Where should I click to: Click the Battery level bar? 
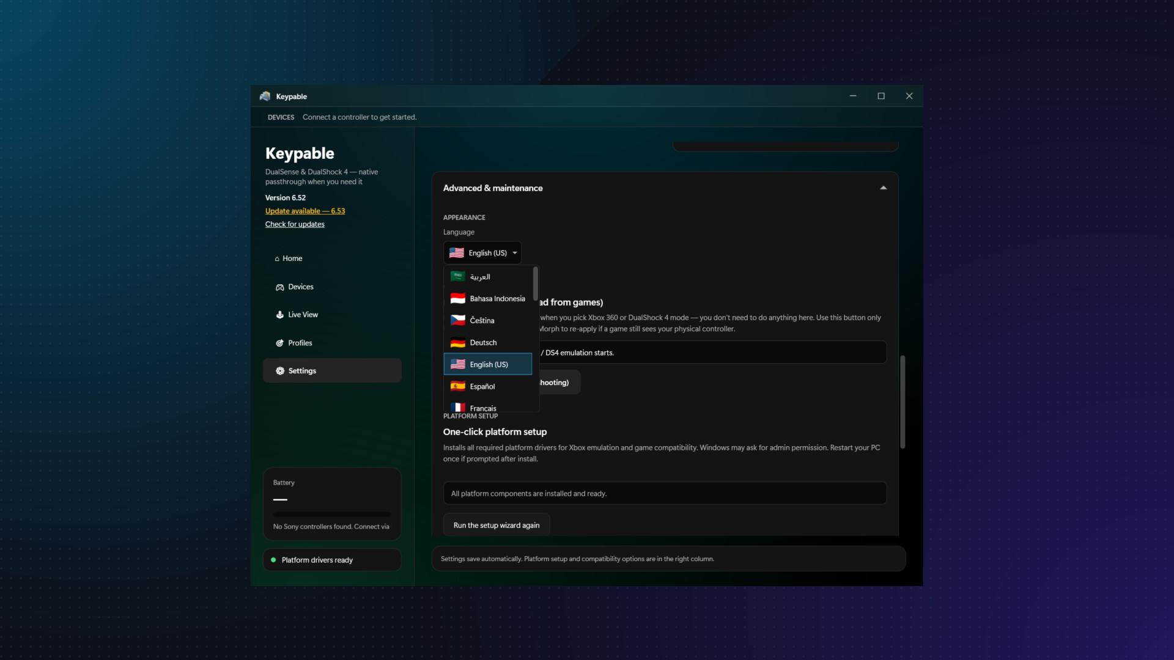[x=332, y=514]
